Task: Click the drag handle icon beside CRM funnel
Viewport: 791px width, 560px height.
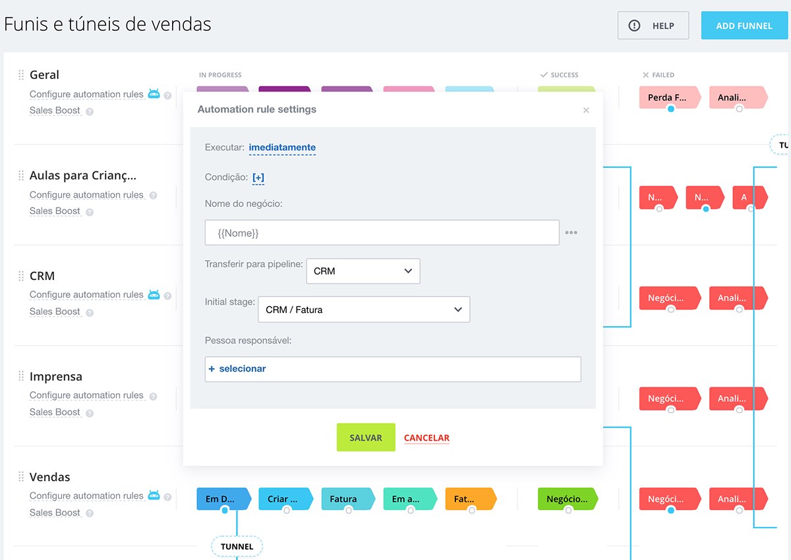Action: click(21, 276)
